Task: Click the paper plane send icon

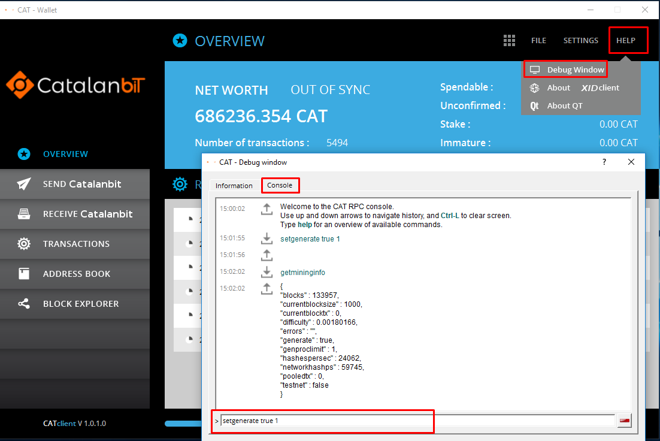Action: click(24, 184)
